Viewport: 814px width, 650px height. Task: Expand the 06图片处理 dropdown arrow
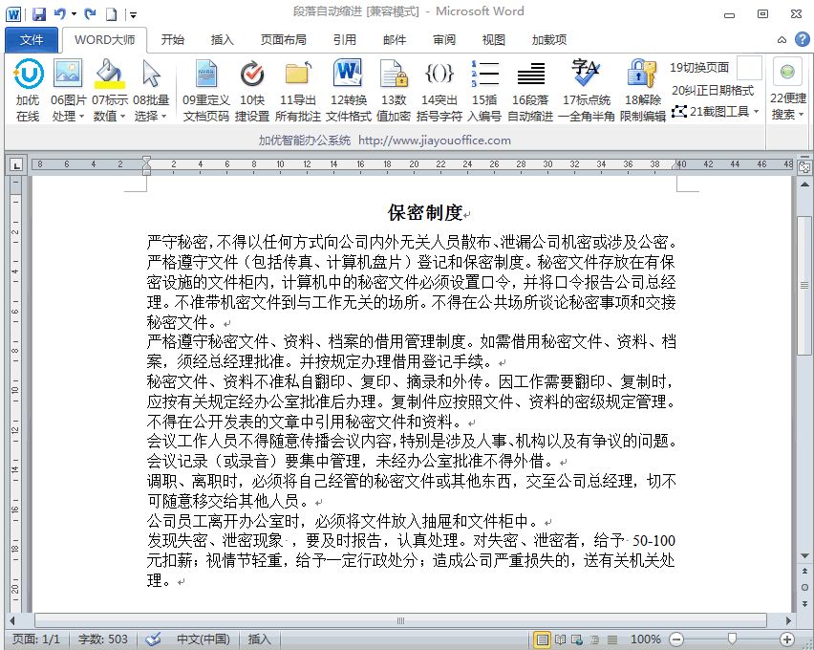(x=81, y=116)
